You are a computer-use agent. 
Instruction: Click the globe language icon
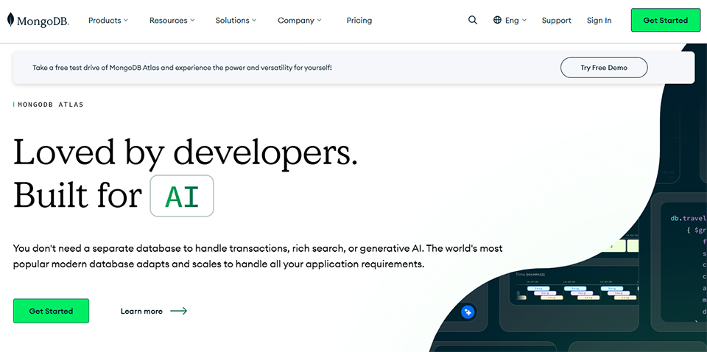click(498, 21)
